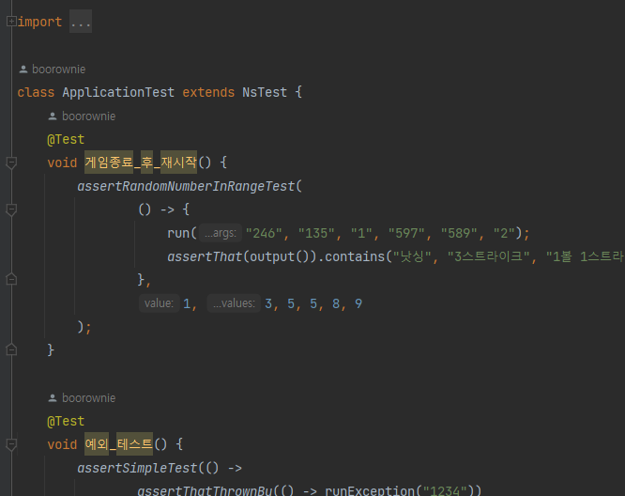625x496 pixels.
Task: Click the class keyword
Action: tap(36, 93)
